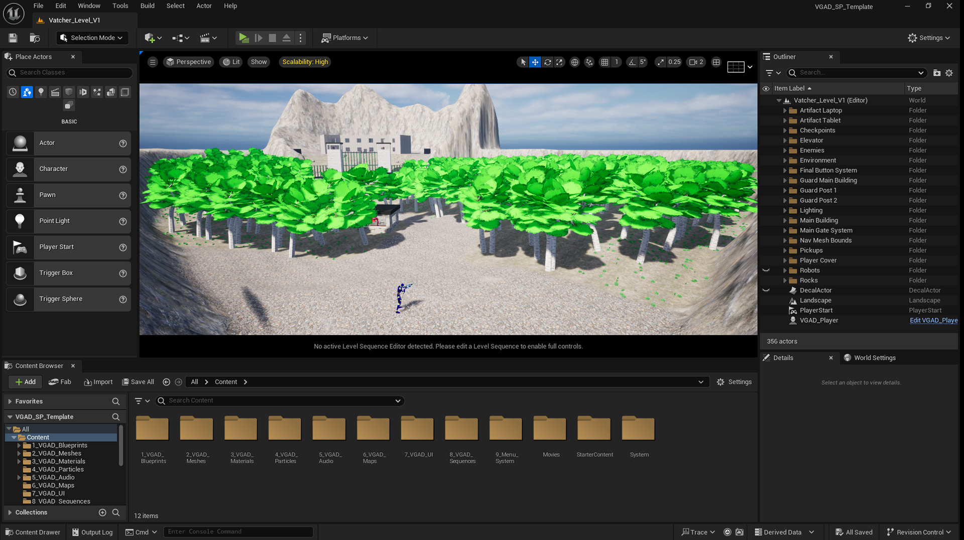964x540 pixels.
Task: Click the Outliner create folder icon
Action: coord(937,73)
